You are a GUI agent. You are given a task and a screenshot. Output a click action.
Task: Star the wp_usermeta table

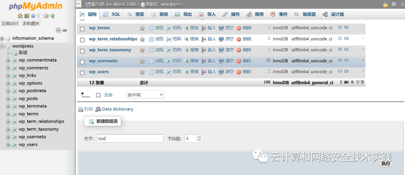[x=142, y=61]
